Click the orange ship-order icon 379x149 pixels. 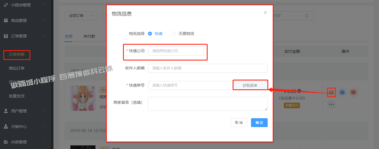331,92
